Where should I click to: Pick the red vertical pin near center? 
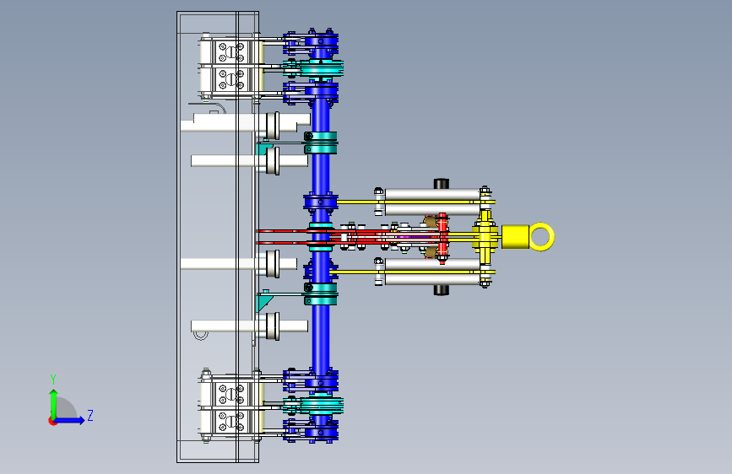(442, 238)
